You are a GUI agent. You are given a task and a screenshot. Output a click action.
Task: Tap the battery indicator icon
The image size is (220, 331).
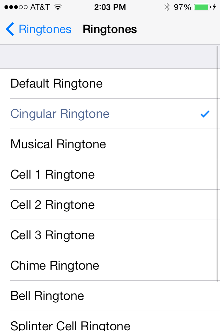[x=202, y=7]
